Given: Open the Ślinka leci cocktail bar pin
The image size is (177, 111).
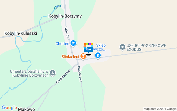Looking at the screenshot, I should [83, 56].
